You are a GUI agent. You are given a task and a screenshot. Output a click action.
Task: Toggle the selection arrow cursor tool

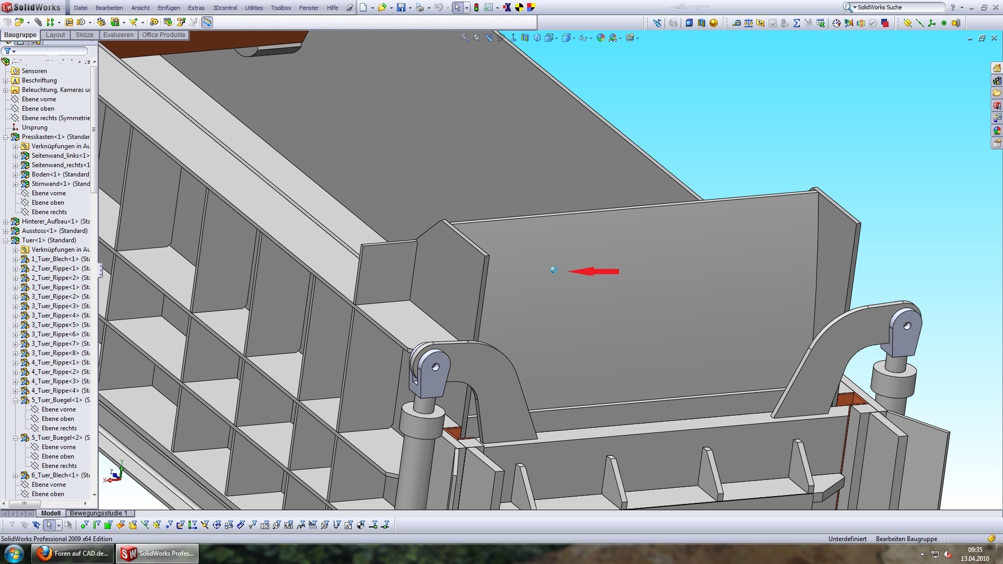[x=457, y=7]
